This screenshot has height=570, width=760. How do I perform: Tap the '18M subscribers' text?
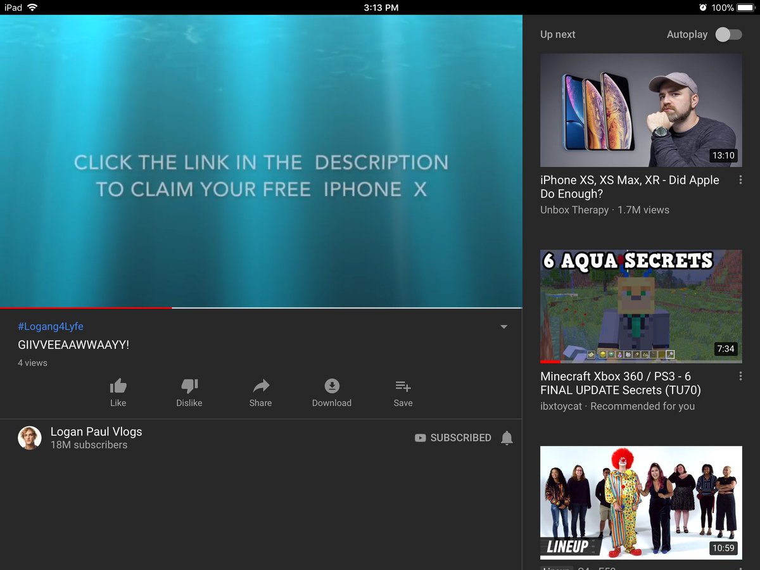(x=89, y=445)
